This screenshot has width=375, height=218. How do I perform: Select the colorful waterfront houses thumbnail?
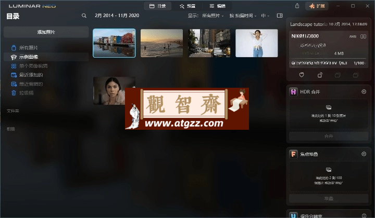point(114,43)
